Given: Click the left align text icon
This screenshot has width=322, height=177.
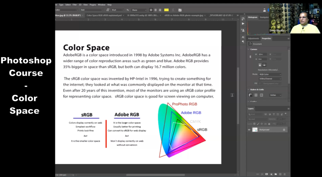Looking at the screenshot, I should 151,10.
